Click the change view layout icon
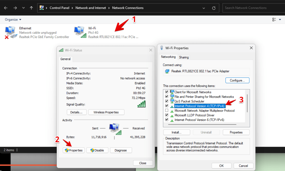The width and height of the screenshot is (285, 171). point(274,19)
